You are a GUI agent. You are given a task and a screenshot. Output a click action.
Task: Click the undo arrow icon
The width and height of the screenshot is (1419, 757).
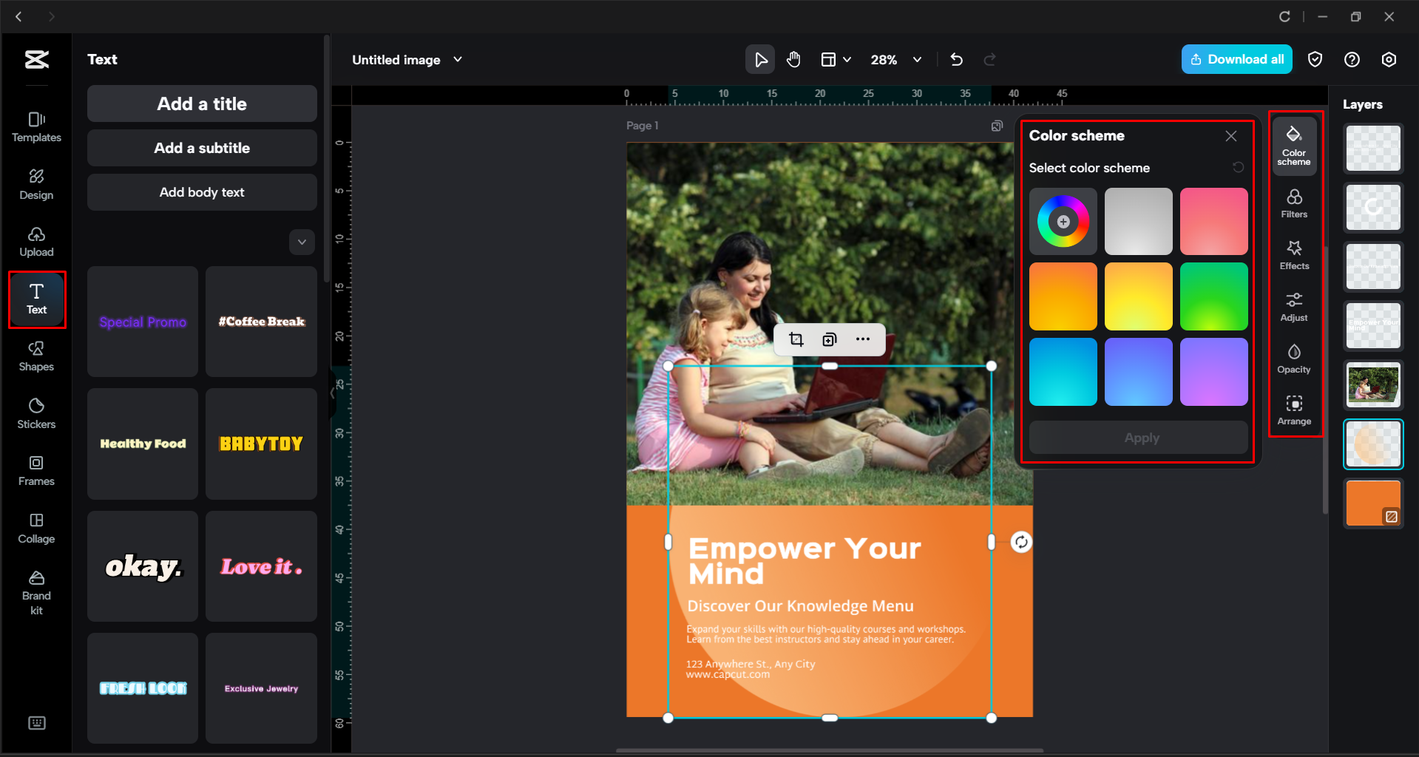(956, 59)
